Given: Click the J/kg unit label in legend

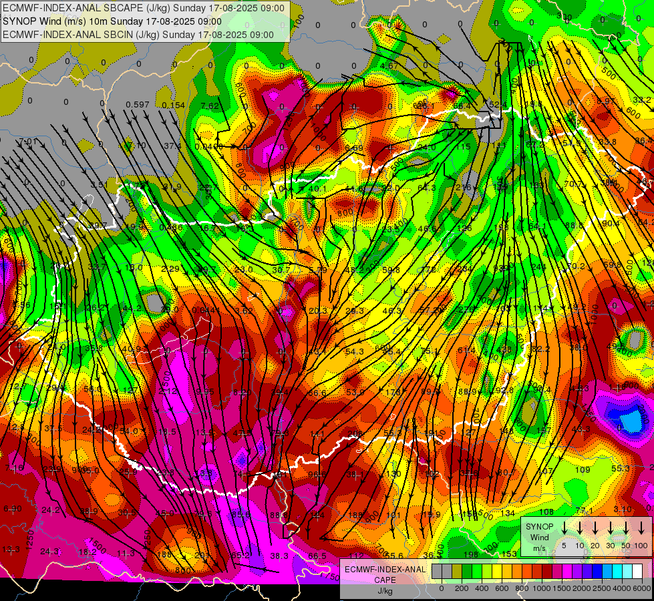Looking at the screenshot, I should [385, 591].
